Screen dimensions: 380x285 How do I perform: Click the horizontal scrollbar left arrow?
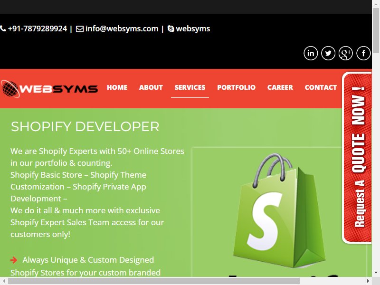(4, 281)
